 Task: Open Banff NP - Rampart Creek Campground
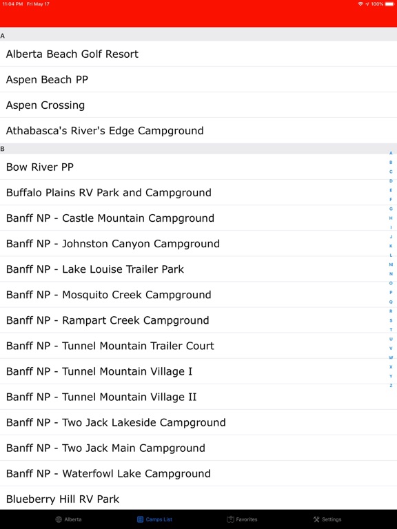[x=198, y=320]
